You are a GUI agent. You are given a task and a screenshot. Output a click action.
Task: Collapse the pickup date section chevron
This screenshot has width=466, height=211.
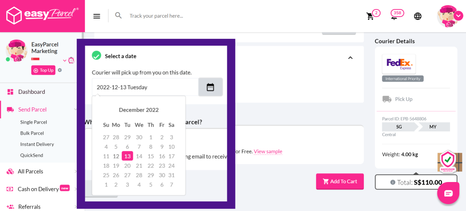350,58
